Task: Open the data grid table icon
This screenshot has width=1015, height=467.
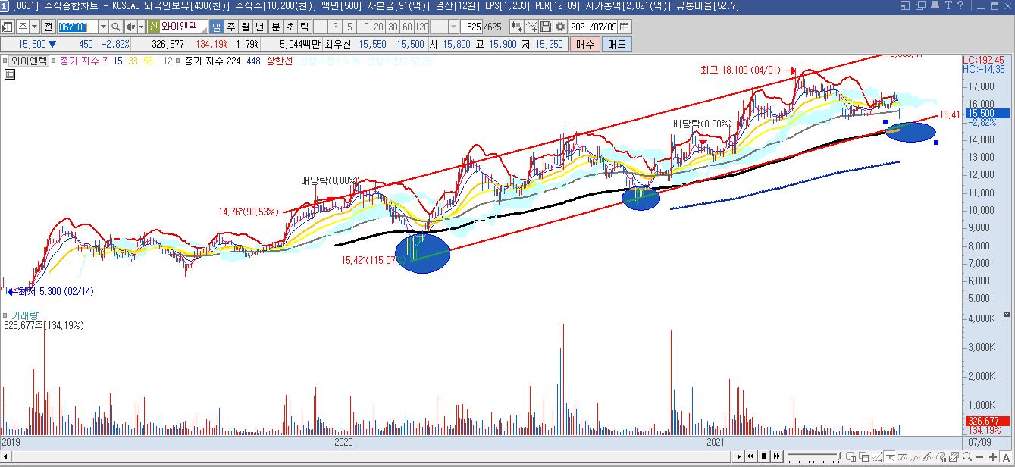Action: pyautogui.click(x=10, y=74)
